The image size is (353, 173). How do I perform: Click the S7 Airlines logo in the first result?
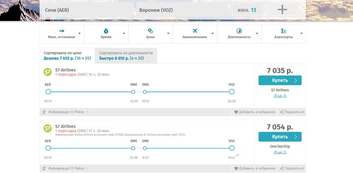click(x=48, y=72)
